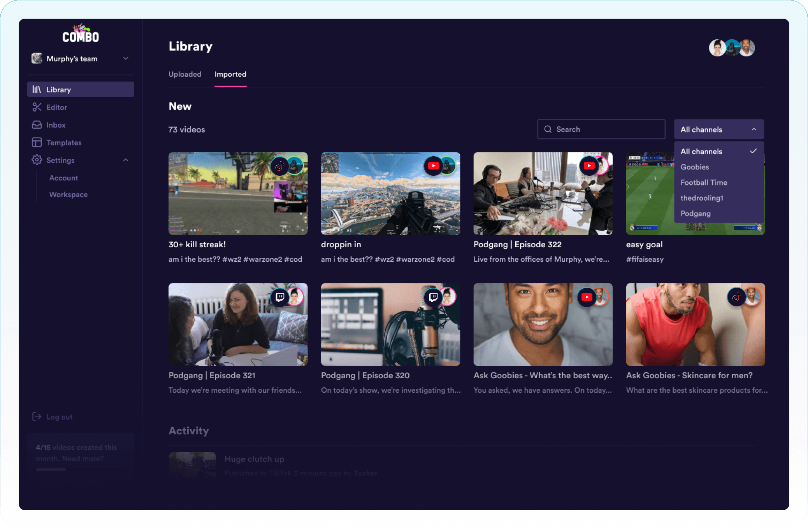Open the 30+ kill streak! video thumbnail
The height and width of the screenshot is (528, 808).
pos(238,193)
